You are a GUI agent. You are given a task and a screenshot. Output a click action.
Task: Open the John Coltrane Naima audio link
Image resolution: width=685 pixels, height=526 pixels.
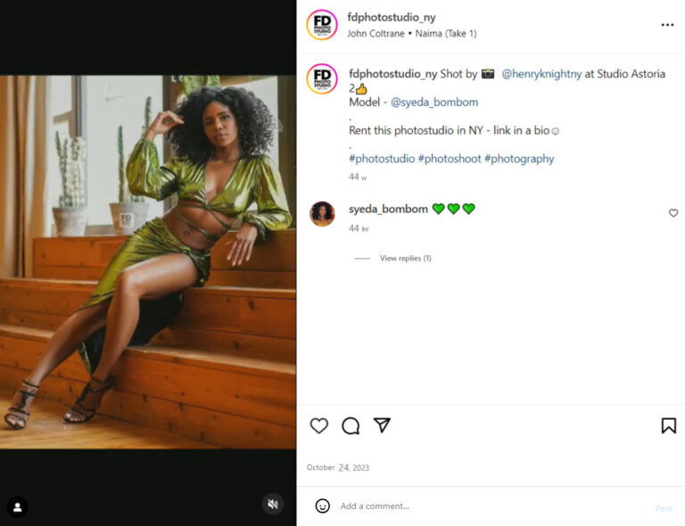click(412, 34)
